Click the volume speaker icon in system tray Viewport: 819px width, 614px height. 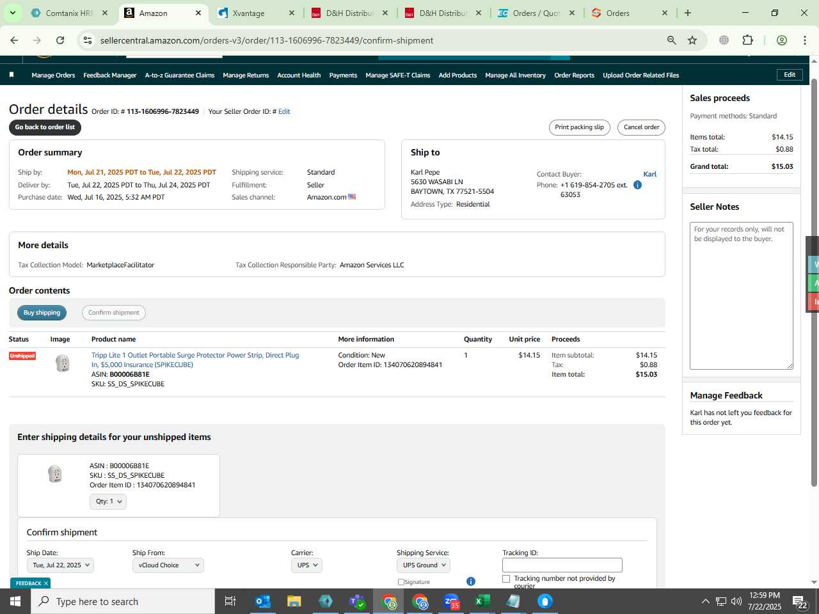point(736,601)
